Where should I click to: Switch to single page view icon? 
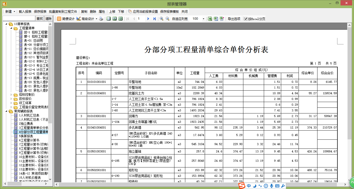tap(109, 19)
